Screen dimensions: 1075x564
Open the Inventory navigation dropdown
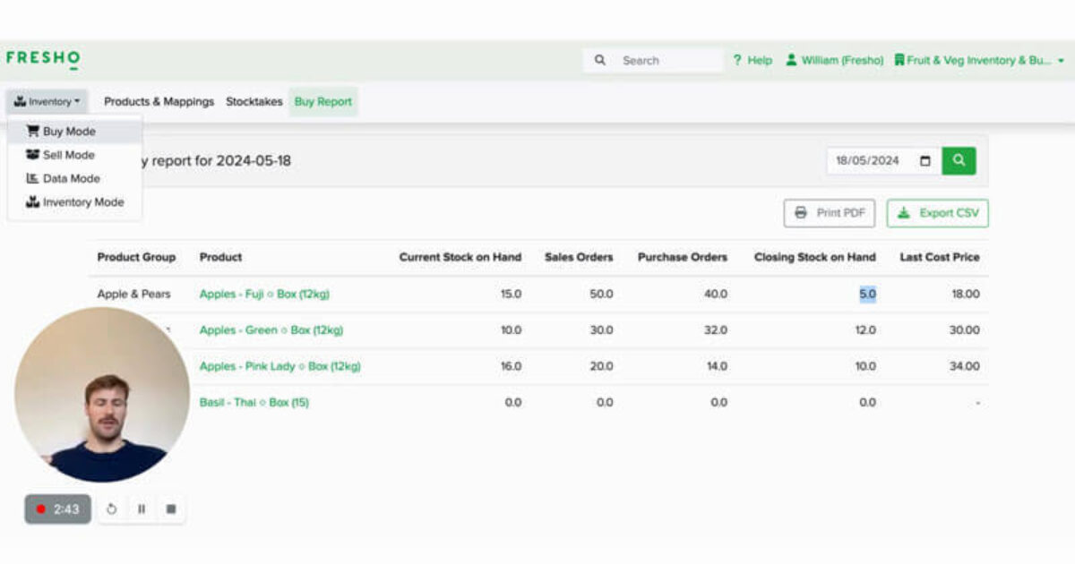click(47, 101)
